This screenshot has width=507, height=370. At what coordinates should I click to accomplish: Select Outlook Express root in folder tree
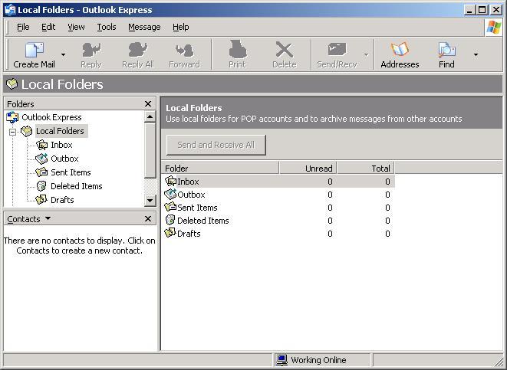(51, 117)
